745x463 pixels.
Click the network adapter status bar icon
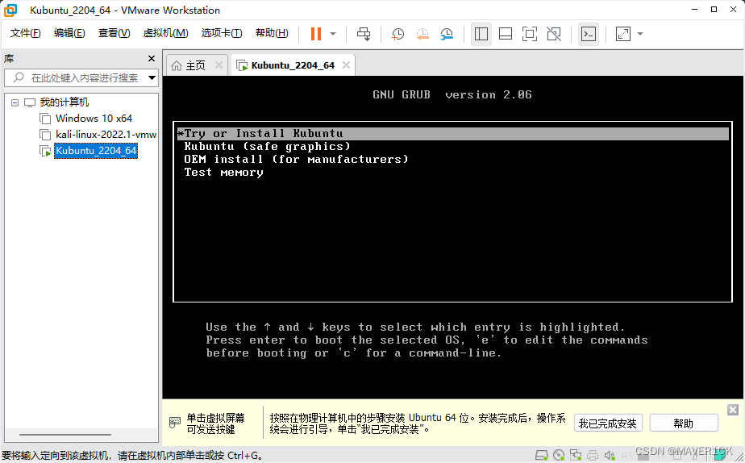(576, 456)
